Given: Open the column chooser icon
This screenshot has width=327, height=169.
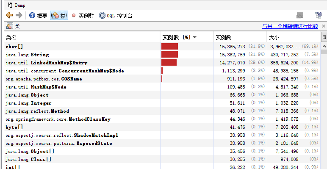Looking at the screenshot, I should (x=324, y=37).
